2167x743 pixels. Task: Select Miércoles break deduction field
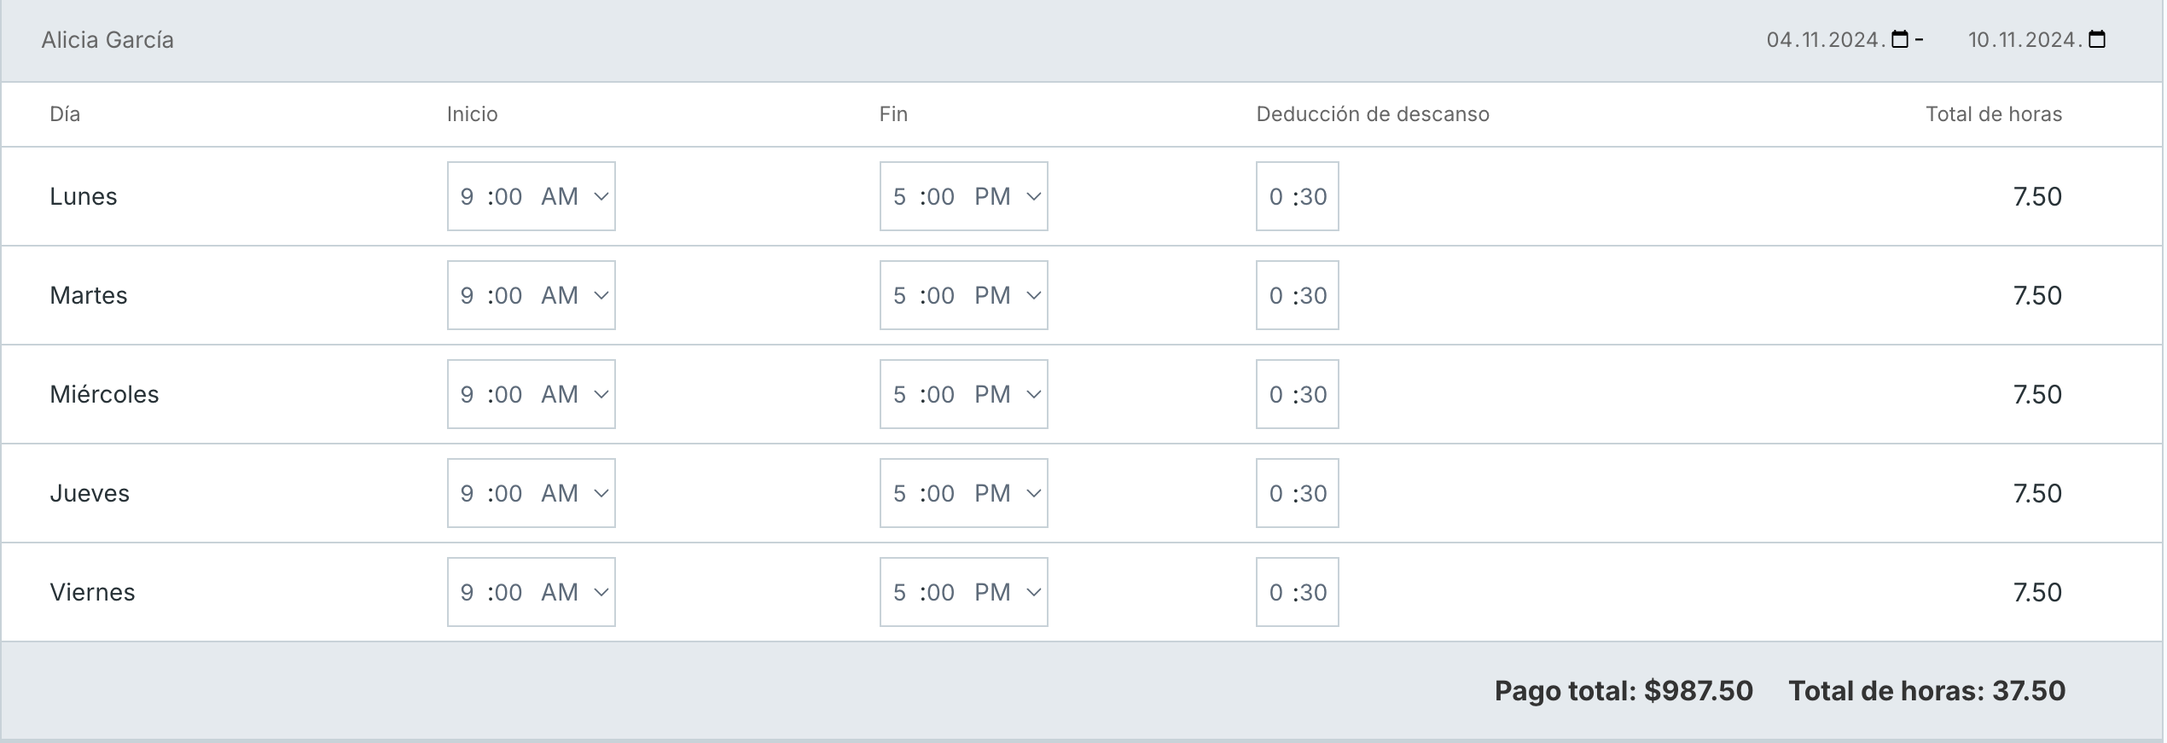1298,394
